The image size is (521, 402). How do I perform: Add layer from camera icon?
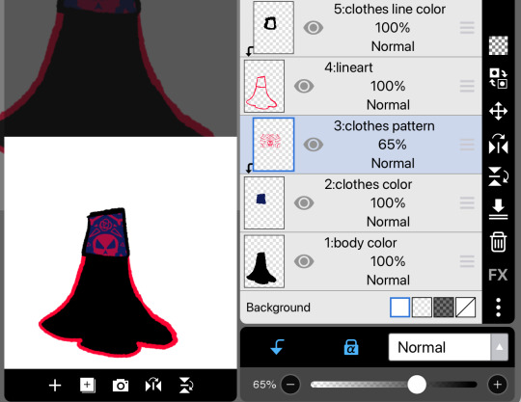[x=121, y=386]
